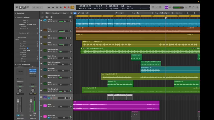Open the command-click tool menu
This screenshot has width=214, height=120.
point(122,13)
